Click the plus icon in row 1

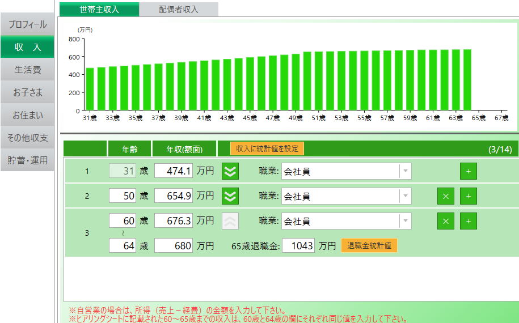pyautogui.click(x=468, y=171)
